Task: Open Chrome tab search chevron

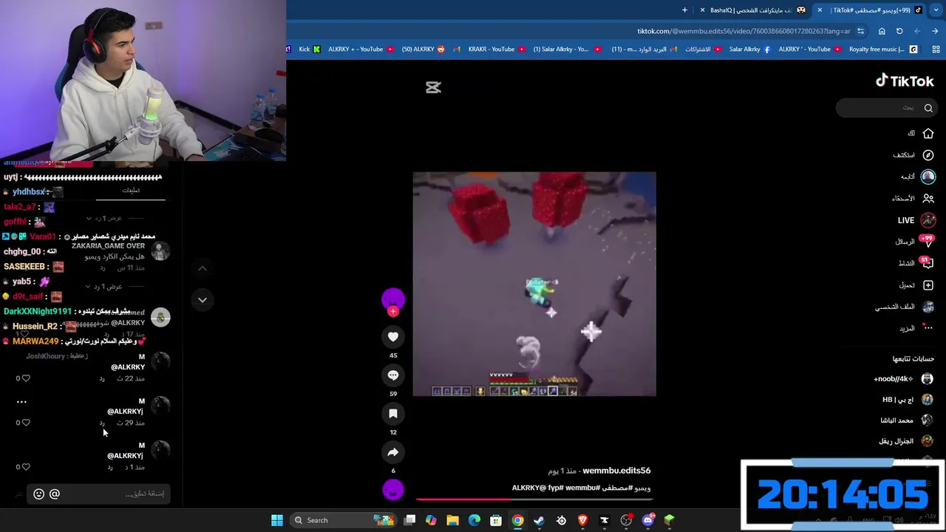Action: [936, 10]
